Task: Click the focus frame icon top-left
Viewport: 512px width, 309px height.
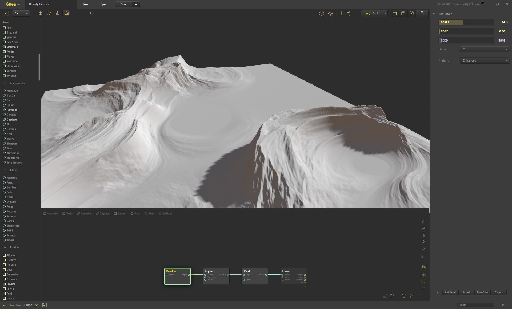Action: click(x=6, y=13)
